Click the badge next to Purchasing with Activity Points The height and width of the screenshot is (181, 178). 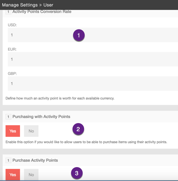point(8,117)
